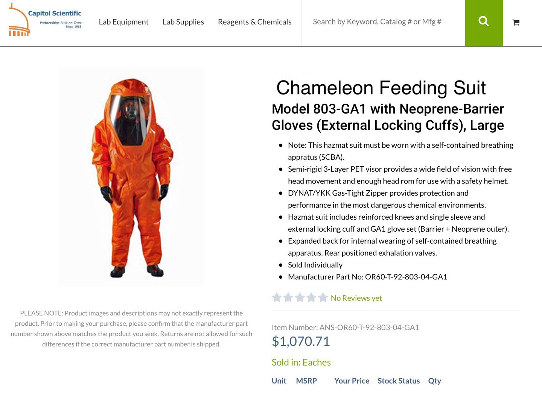Click the MSRP column header
The width and height of the screenshot is (542, 393).
click(x=306, y=381)
